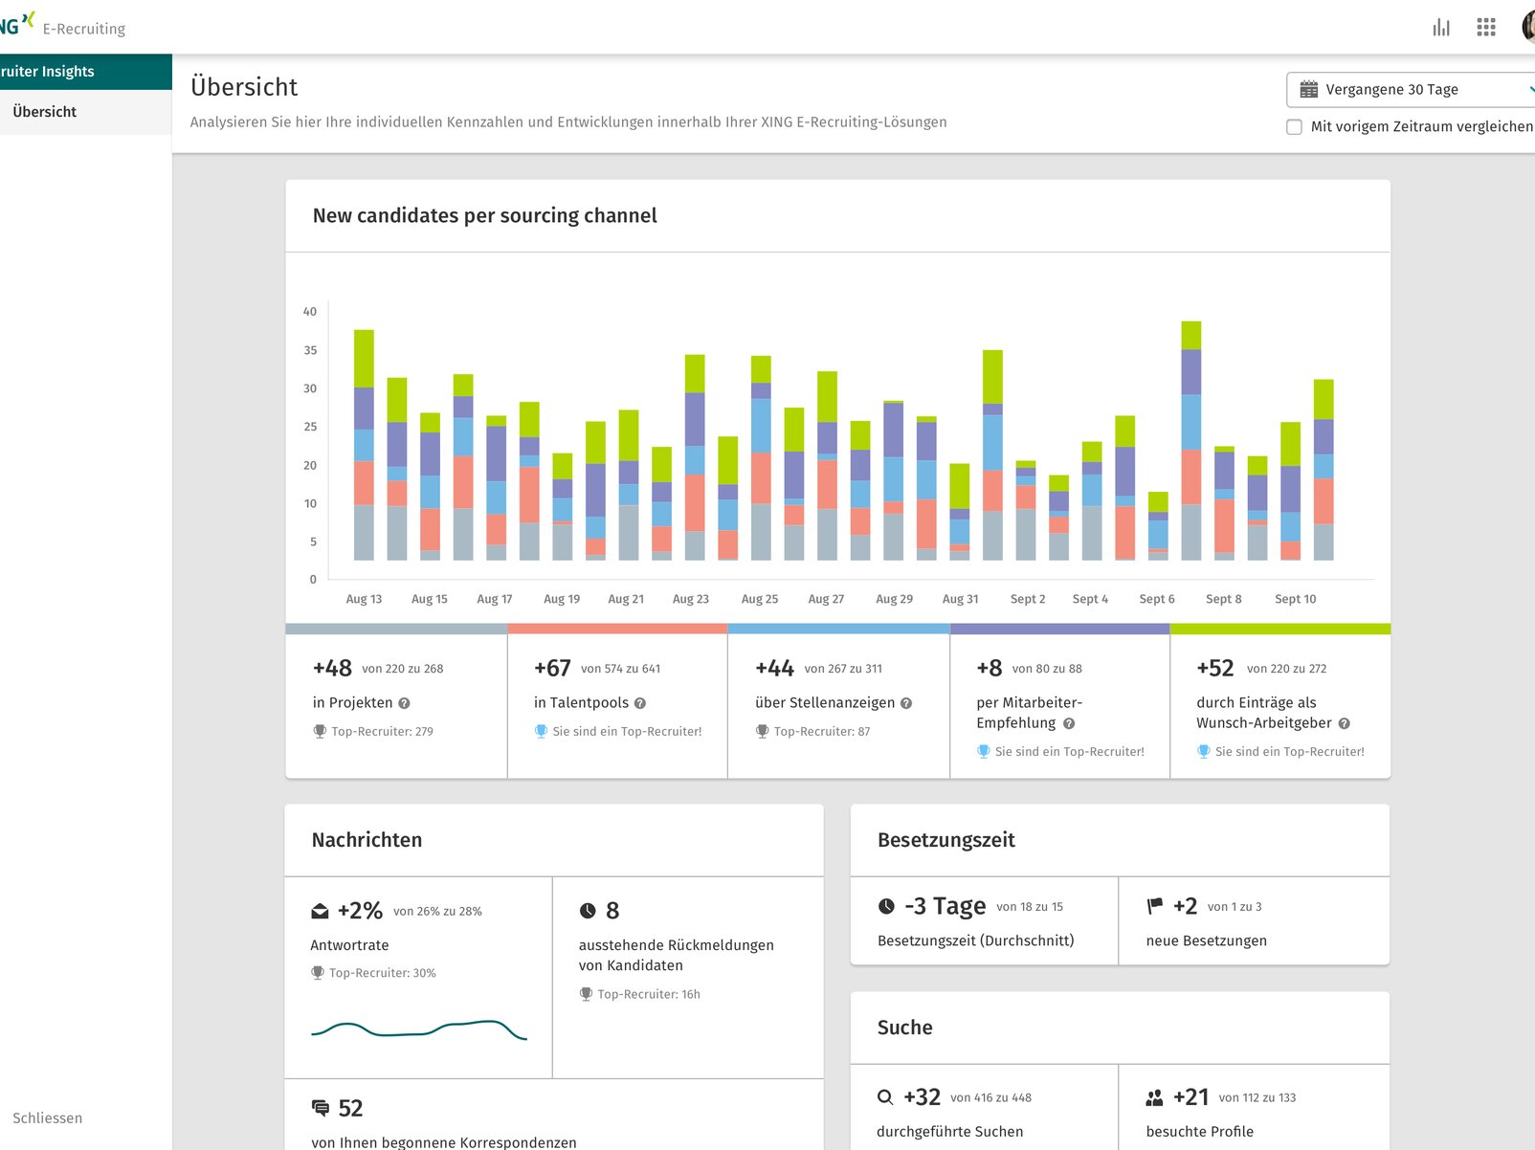Click the Antwortrate trend line chart
This screenshot has height=1150, width=1535.
pyautogui.click(x=419, y=1029)
